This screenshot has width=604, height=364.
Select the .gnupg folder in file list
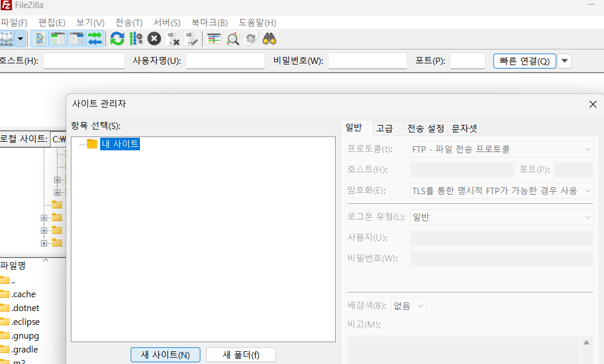pyautogui.click(x=25, y=336)
